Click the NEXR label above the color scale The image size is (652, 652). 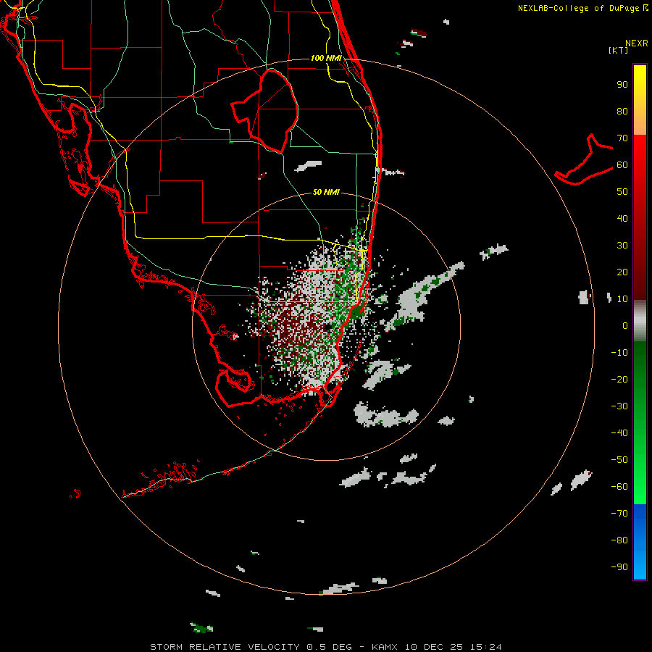click(x=636, y=43)
